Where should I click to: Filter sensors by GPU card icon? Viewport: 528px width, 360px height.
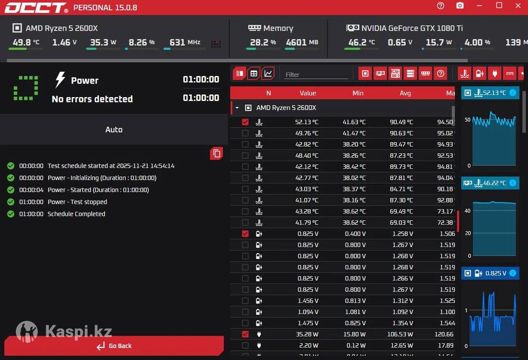pyautogui.click(x=380, y=73)
